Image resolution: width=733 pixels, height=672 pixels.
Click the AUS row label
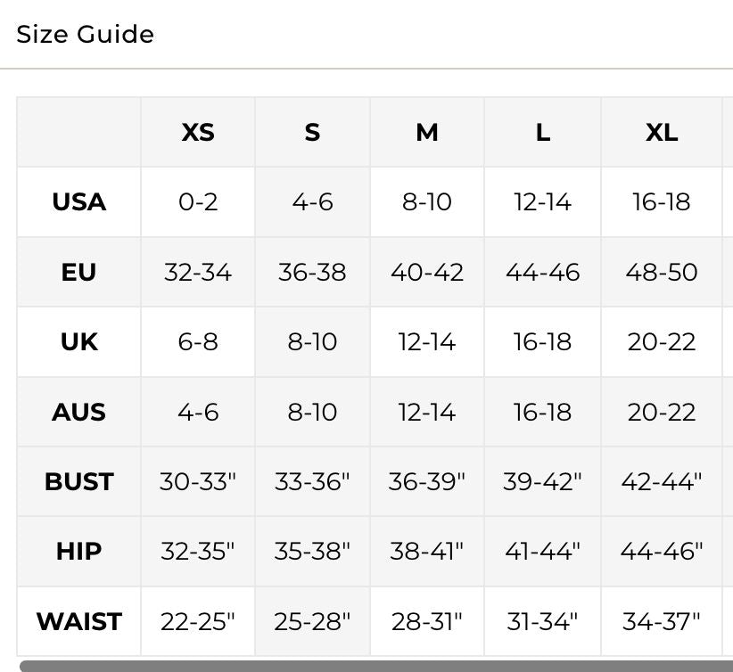pyautogui.click(x=79, y=412)
